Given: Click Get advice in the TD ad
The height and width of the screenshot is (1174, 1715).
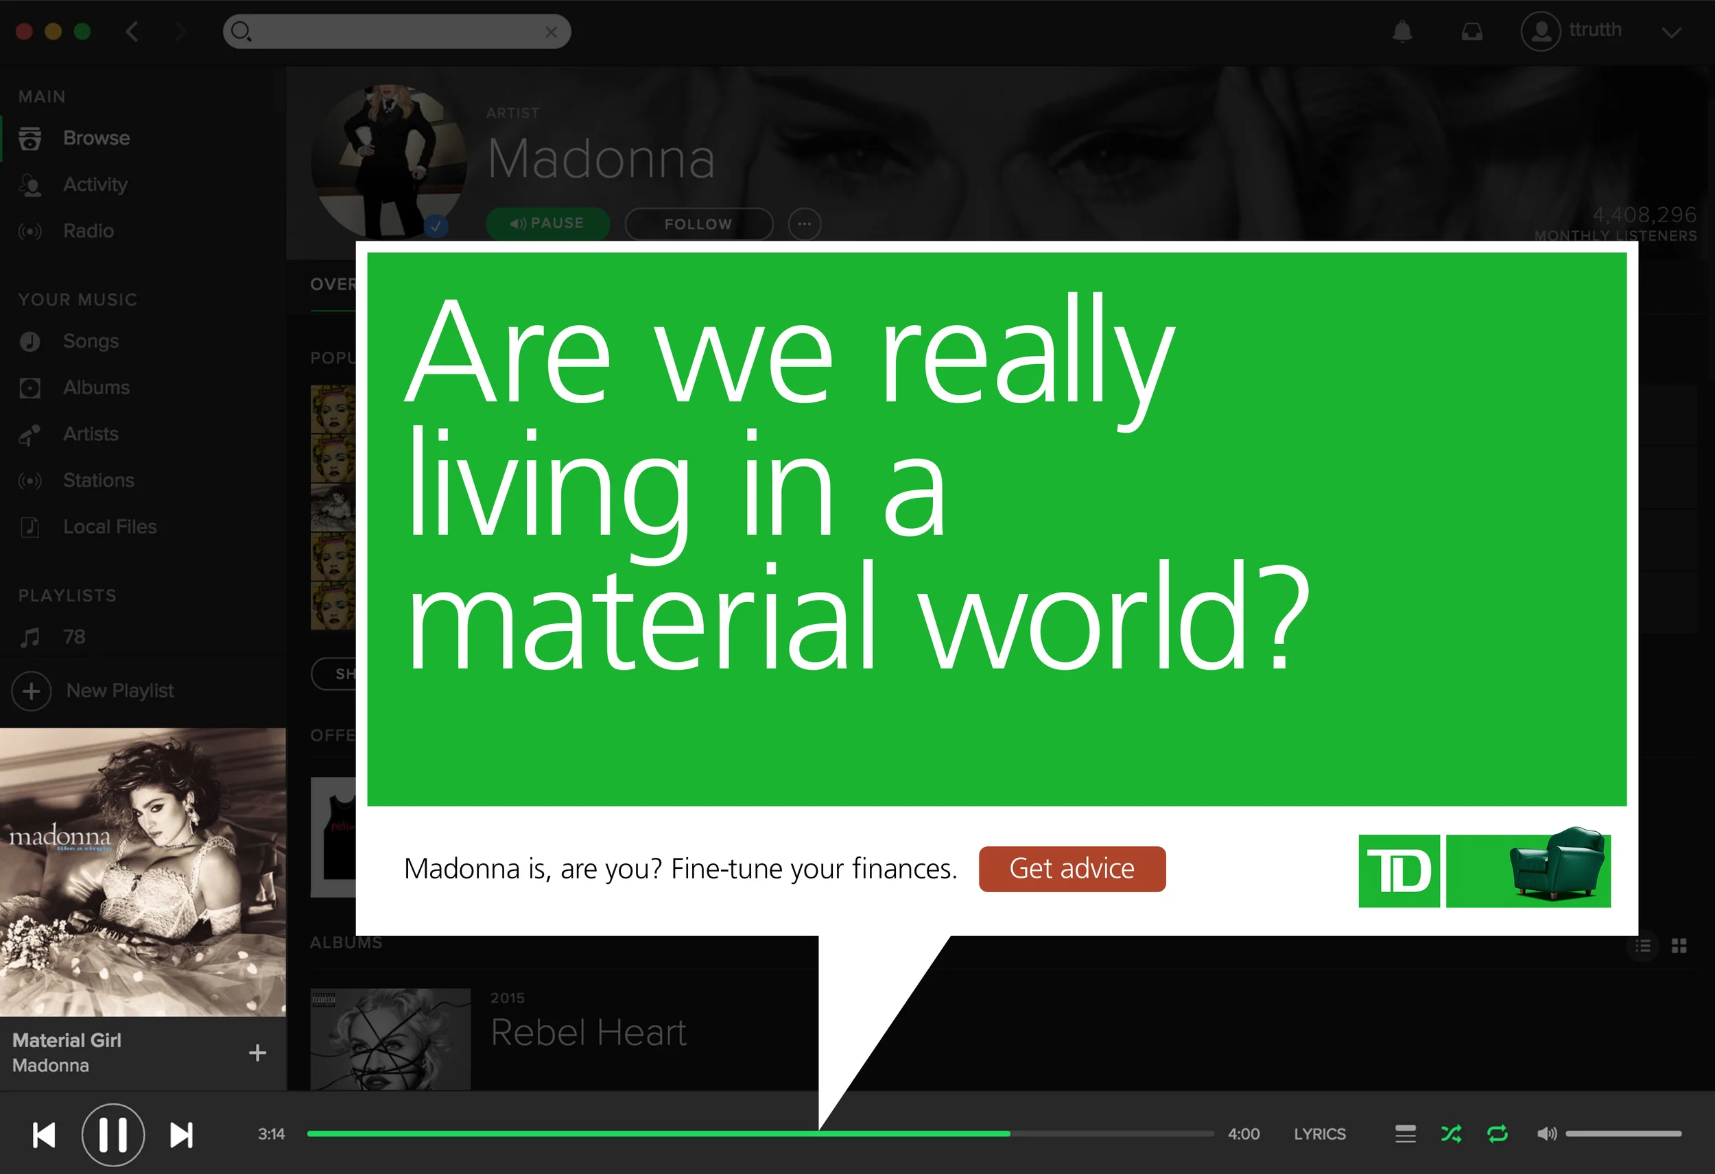Looking at the screenshot, I should pyautogui.click(x=1072, y=870).
